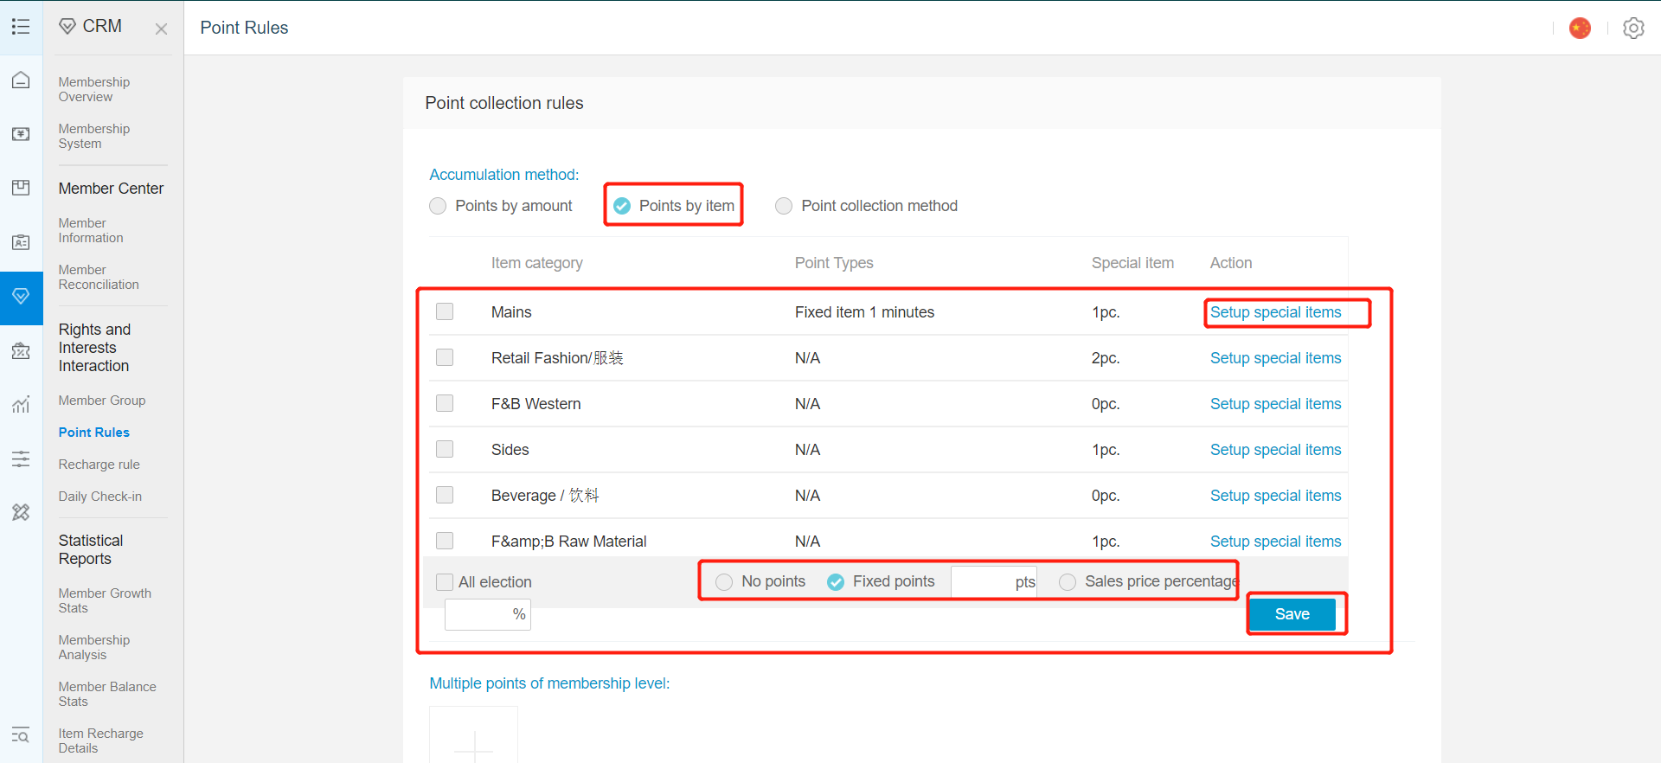The image size is (1661, 763).
Task: Tick the Beverage category checkbox
Action: (445, 495)
